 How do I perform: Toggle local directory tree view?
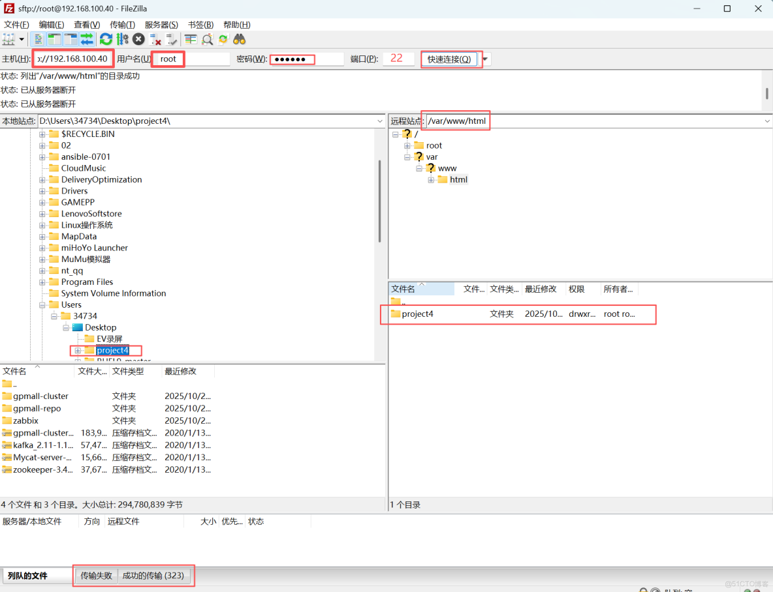pos(55,39)
